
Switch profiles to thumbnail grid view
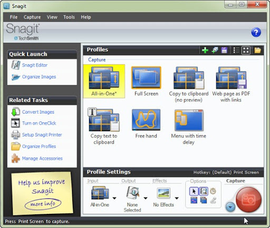click(246, 50)
